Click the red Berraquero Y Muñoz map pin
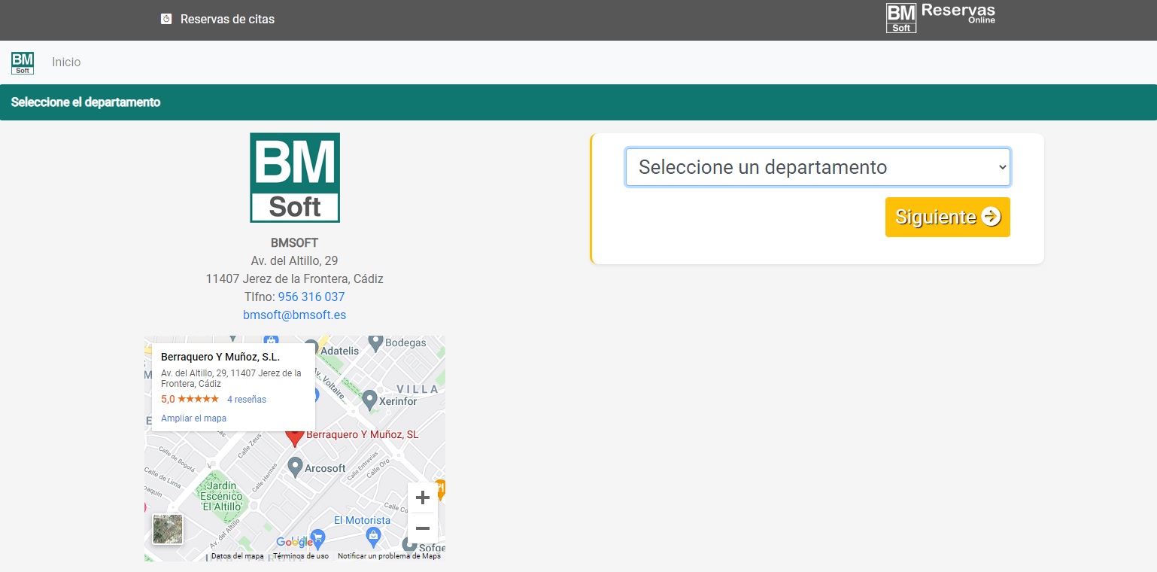The height and width of the screenshot is (572, 1157). click(x=294, y=437)
